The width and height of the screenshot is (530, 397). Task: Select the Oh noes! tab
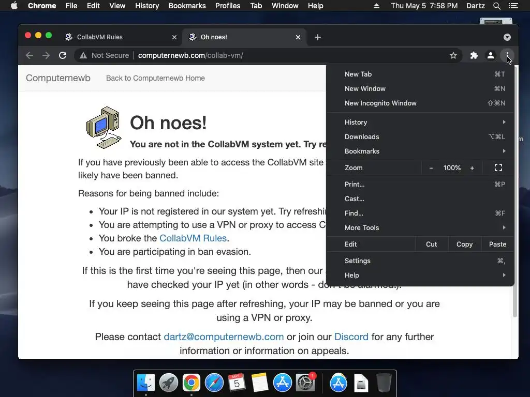245,37
